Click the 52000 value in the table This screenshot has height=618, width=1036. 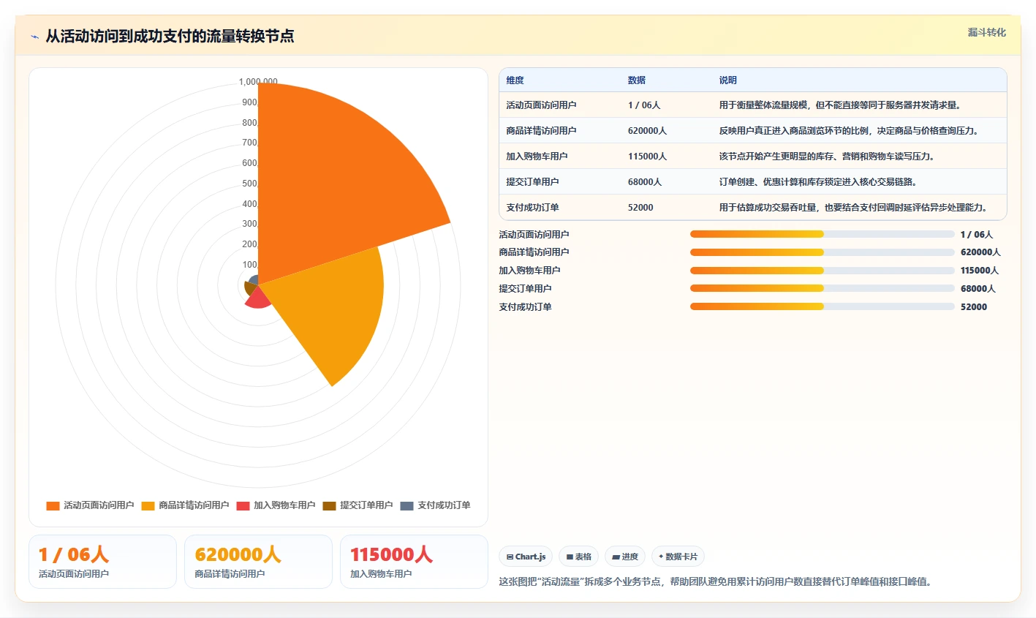tap(640, 208)
